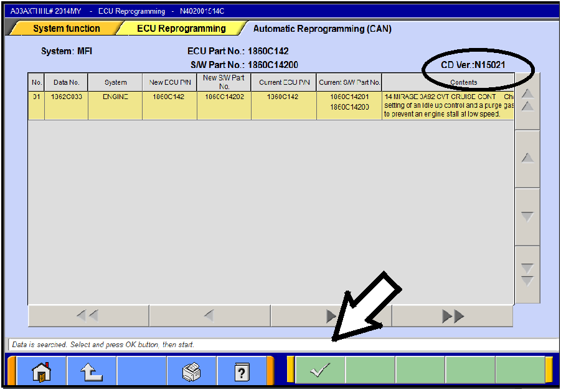This screenshot has width=561, height=392.
Task: Jump to last page with double right arrows
Action: 451,316
